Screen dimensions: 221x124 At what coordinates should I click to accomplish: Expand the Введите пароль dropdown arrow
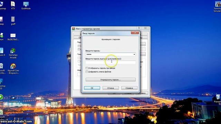coord(134,54)
